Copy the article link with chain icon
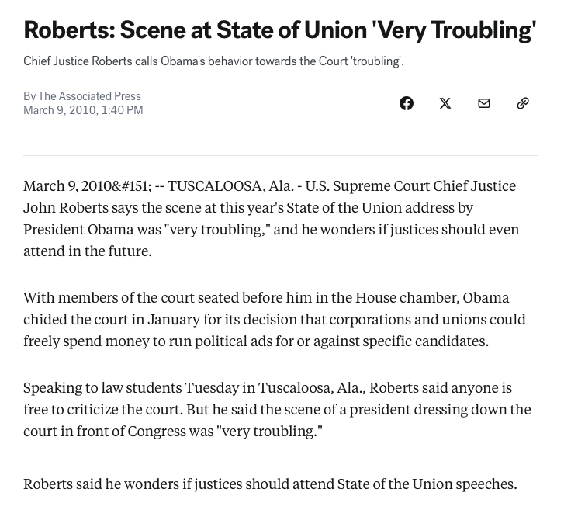 [x=523, y=103]
